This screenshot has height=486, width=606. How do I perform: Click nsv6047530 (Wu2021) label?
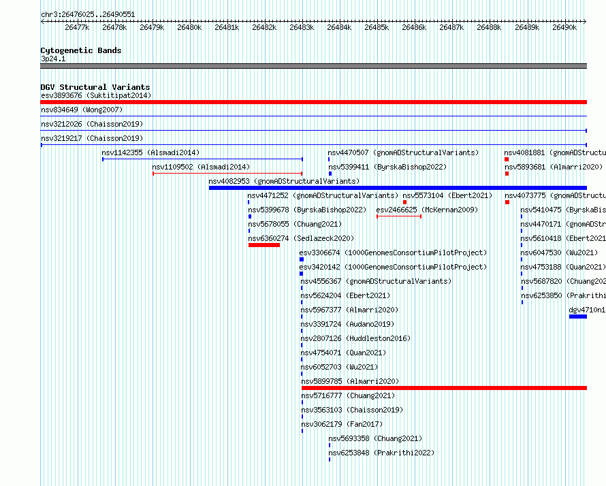[x=559, y=253]
